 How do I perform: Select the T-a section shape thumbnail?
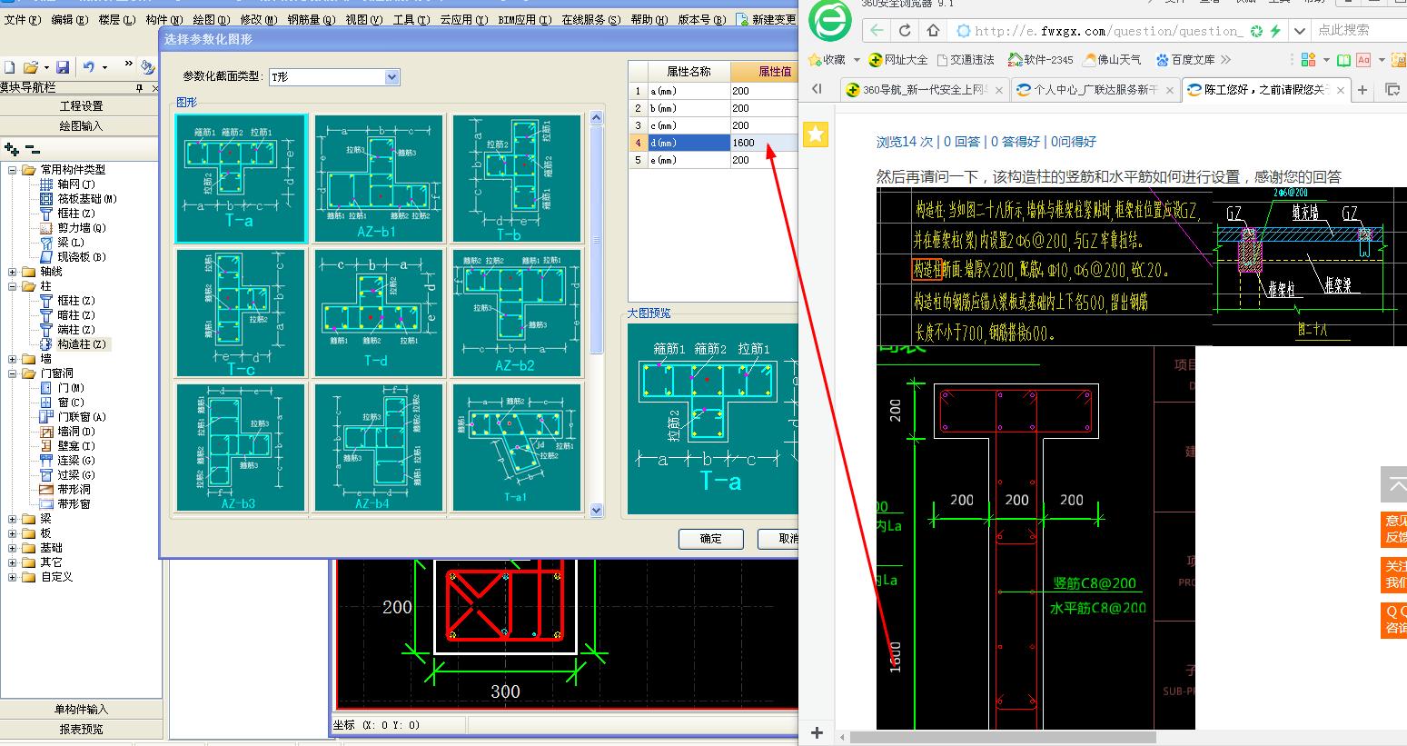click(x=242, y=178)
